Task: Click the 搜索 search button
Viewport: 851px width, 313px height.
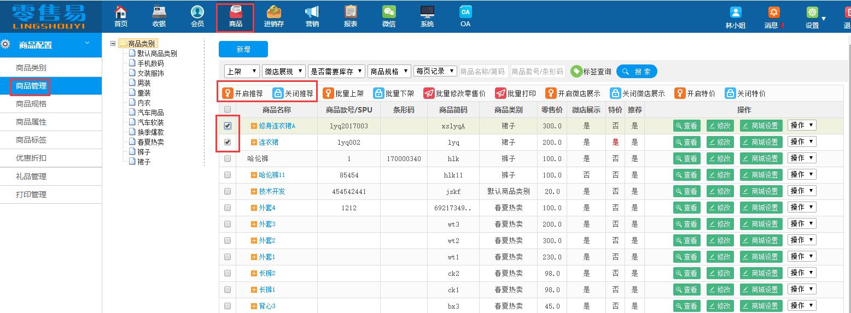Action: pyautogui.click(x=637, y=72)
